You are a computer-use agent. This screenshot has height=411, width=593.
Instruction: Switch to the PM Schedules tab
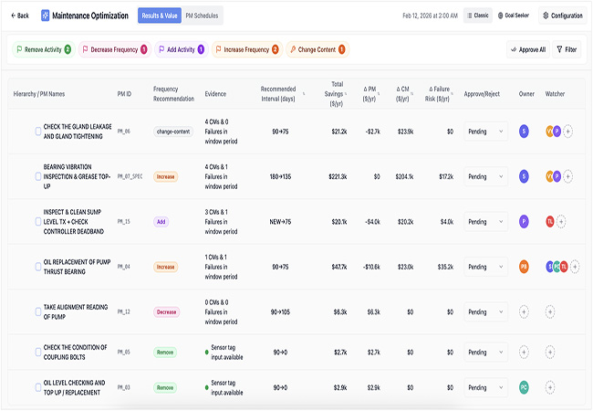(202, 16)
